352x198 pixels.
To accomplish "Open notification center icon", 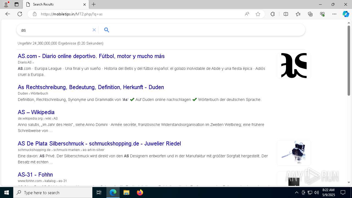I will click(343, 193).
